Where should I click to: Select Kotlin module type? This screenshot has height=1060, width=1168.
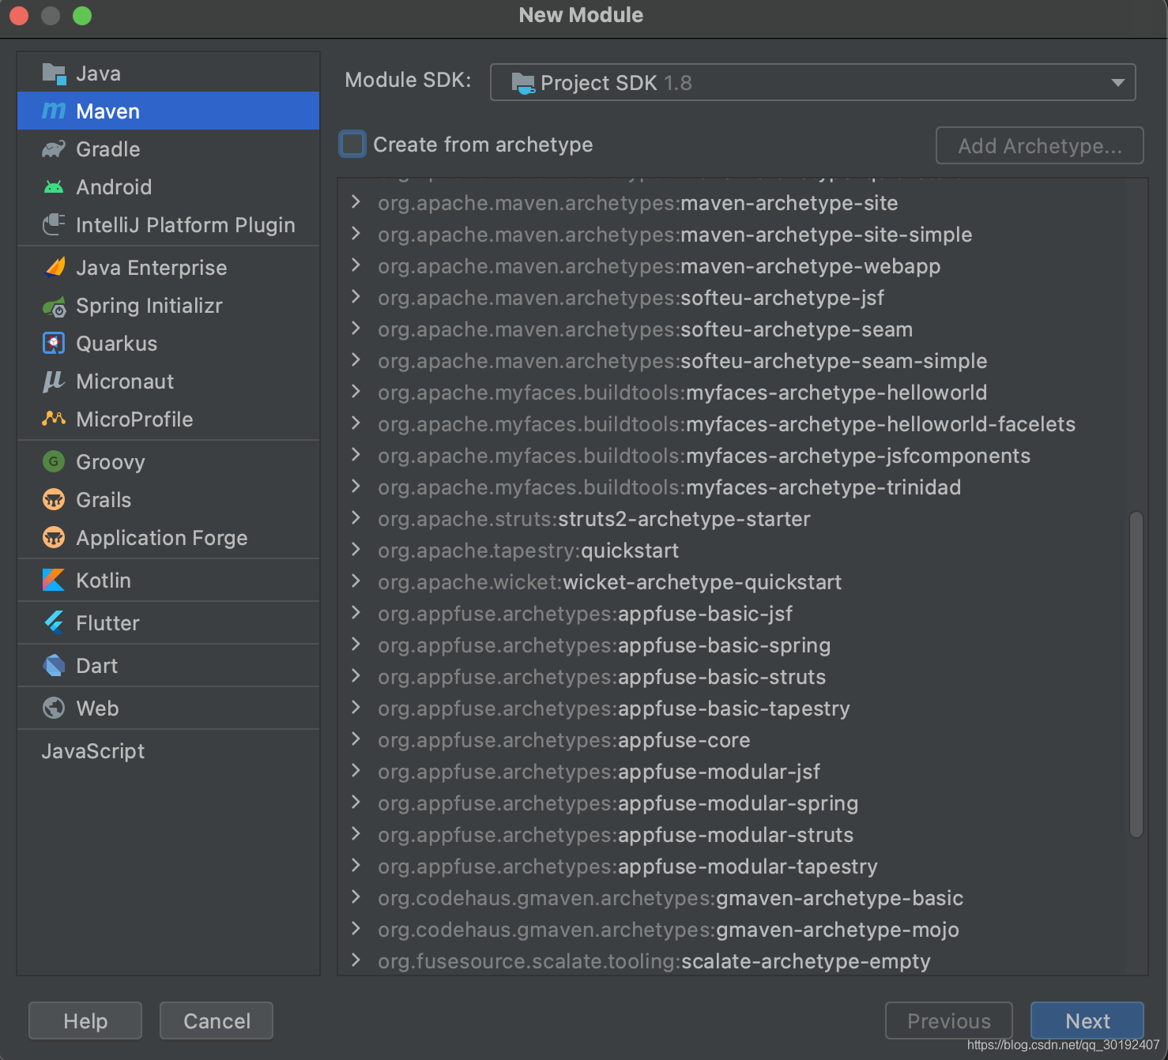pos(168,581)
